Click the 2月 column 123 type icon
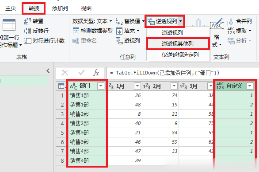The width and height of the screenshot is (259, 172). coord(147,86)
